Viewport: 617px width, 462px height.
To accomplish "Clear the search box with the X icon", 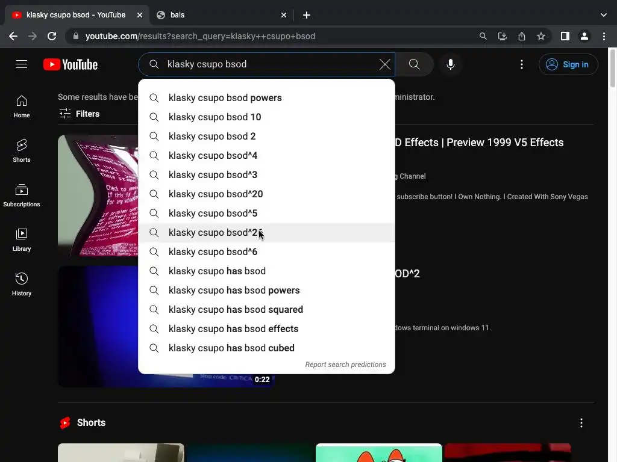I will 385,64.
